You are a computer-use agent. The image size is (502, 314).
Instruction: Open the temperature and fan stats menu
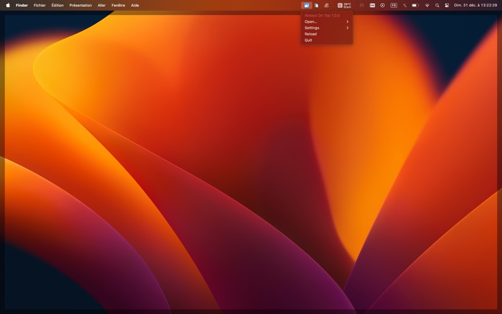(345, 5)
